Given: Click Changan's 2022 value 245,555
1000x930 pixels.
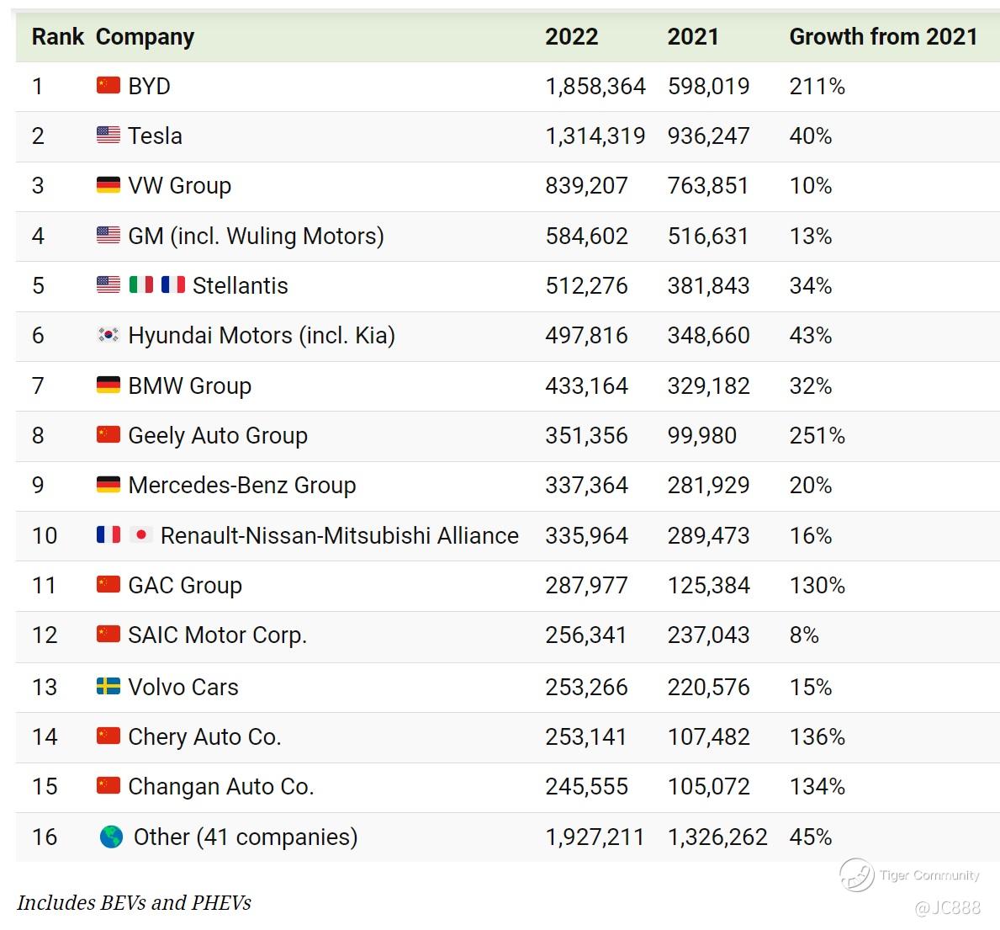Looking at the screenshot, I should pyautogui.click(x=586, y=788).
